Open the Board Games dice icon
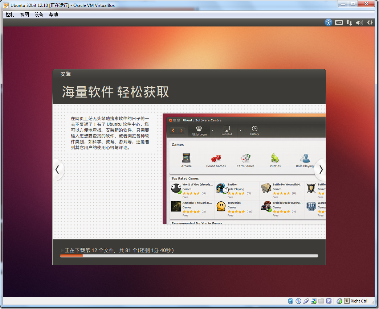Screen dimensions: 379x309 coord(216,158)
